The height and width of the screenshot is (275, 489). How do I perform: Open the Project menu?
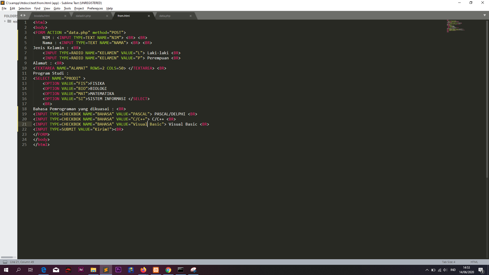[79, 8]
